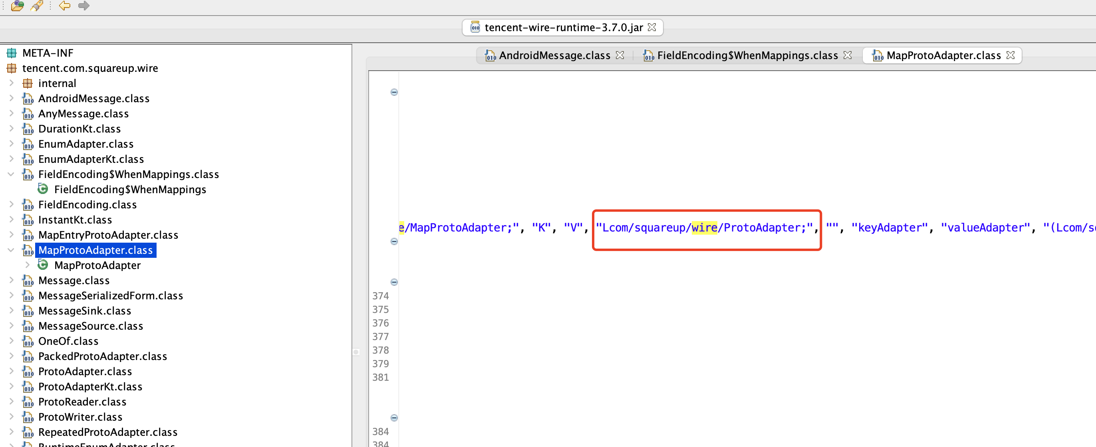
Task: Expand the Message.class tree node
Action: (12, 280)
